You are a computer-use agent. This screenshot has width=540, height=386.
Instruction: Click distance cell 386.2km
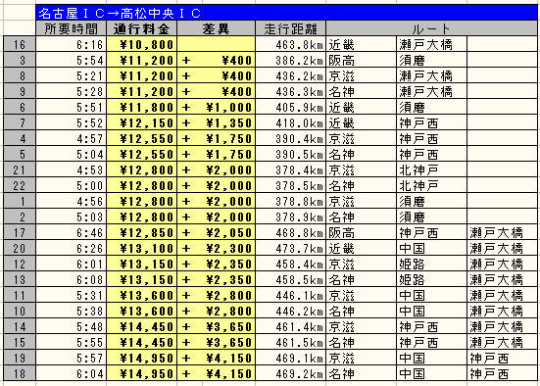[291, 61]
